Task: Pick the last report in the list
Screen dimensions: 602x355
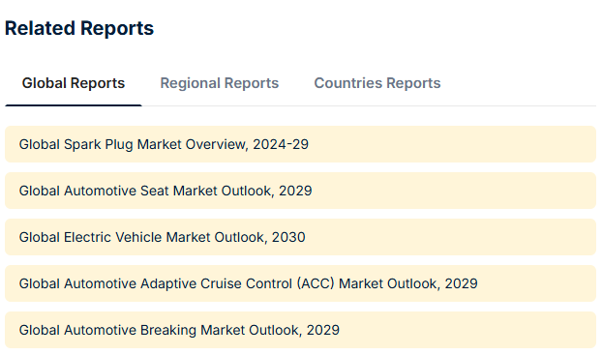Action: 300,330
